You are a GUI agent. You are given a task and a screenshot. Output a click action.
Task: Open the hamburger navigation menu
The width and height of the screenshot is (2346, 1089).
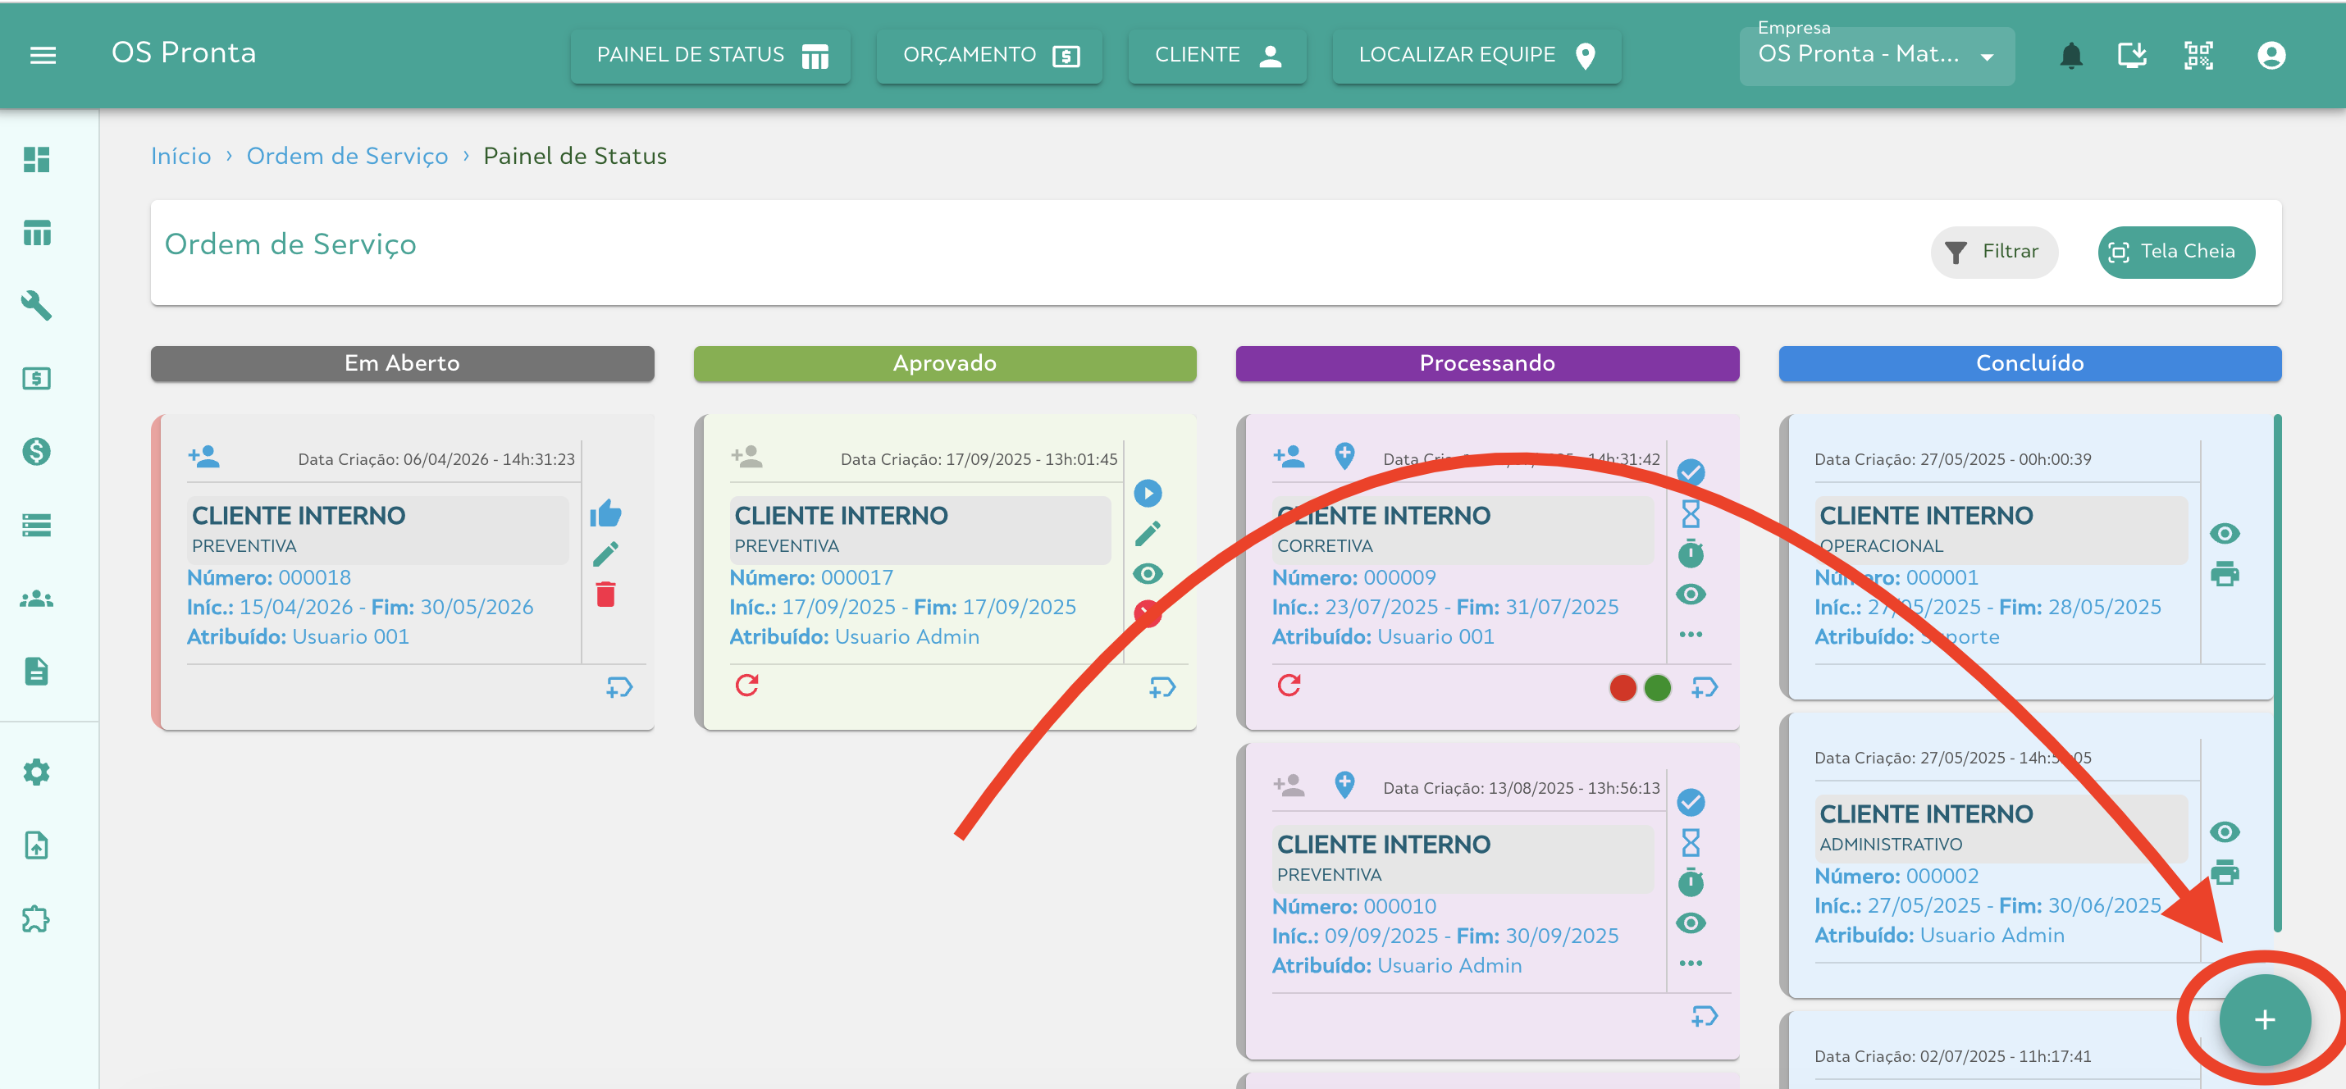click(43, 56)
